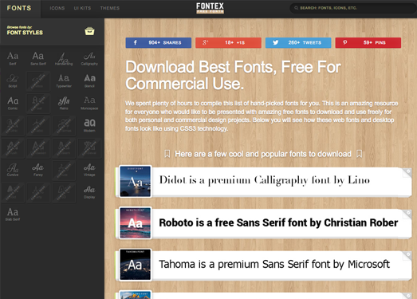Open the Stencil font style
Viewport: 417px width, 299px height.
(x=89, y=81)
